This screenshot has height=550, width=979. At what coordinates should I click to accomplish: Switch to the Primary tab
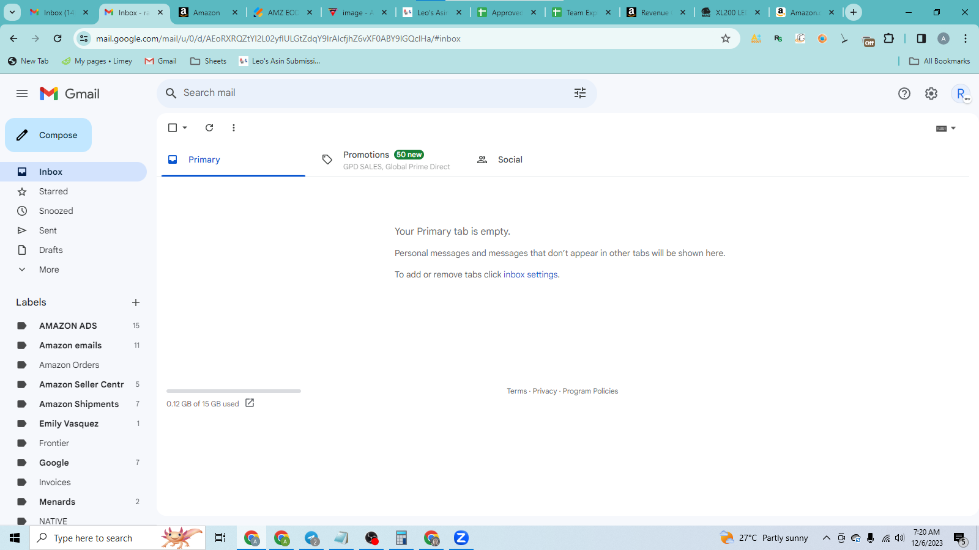233,159
